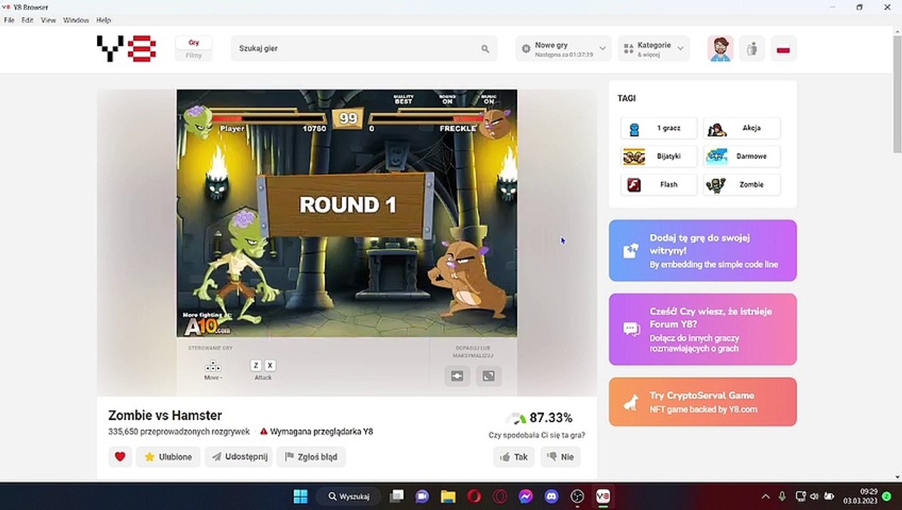Image resolution: width=902 pixels, height=510 pixels.
Task: Show hidden system tray icons
Action: pyautogui.click(x=766, y=497)
